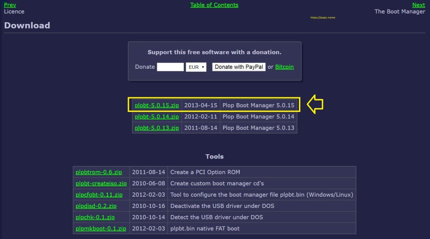Open the EUR currency dropdown
430x239 pixels.
point(196,67)
